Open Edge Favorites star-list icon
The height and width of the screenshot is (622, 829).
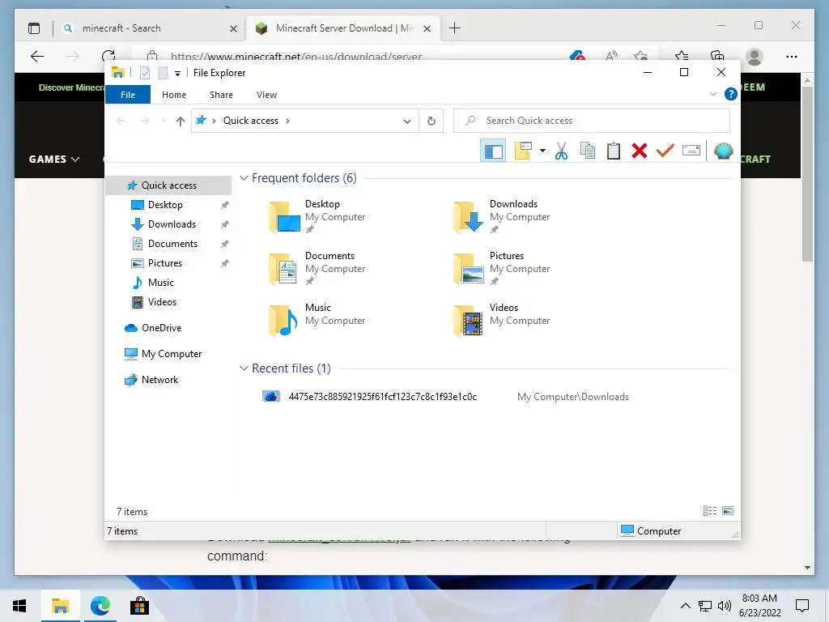(682, 56)
